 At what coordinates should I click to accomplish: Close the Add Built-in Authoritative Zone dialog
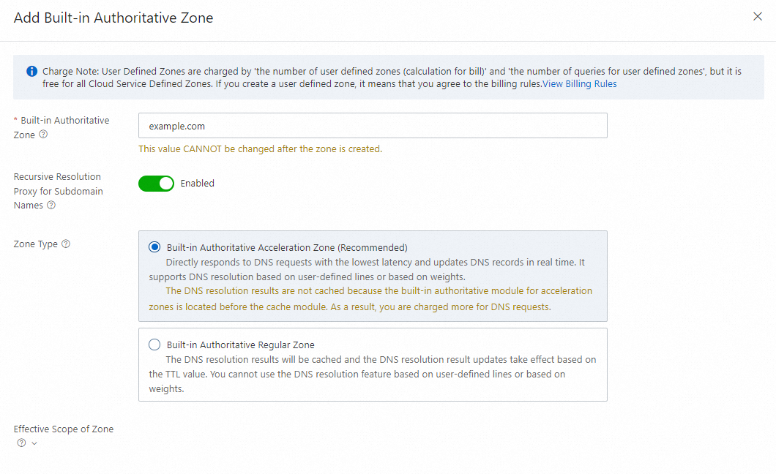click(x=758, y=17)
